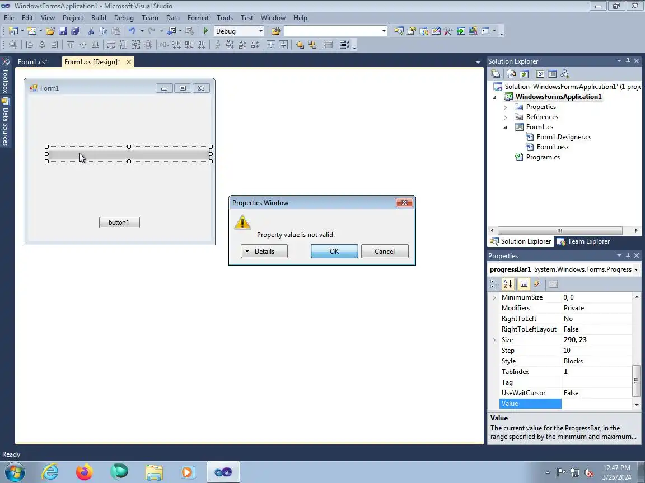Click the Open File toolbar icon
645x483 pixels.
coord(50,31)
